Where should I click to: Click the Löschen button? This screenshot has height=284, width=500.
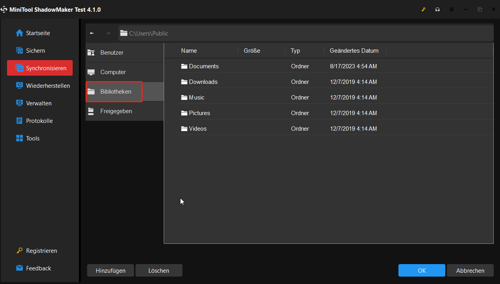tap(159, 270)
